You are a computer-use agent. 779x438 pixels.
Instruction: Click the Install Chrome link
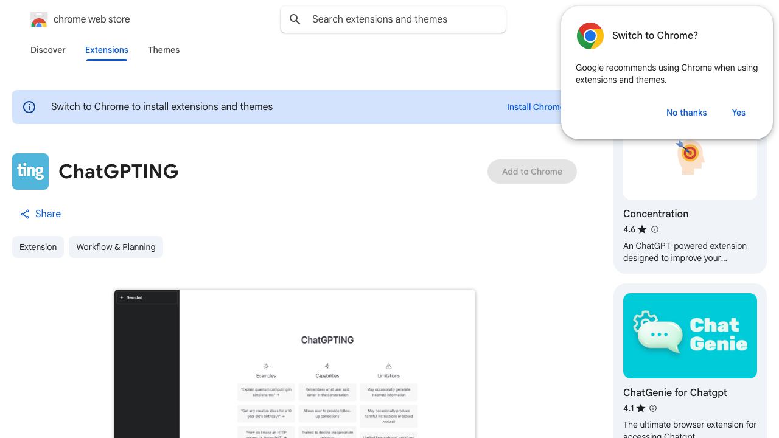point(535,107)
